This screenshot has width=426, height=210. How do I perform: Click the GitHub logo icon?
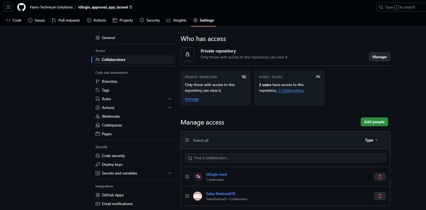click(x=21, y=7)
